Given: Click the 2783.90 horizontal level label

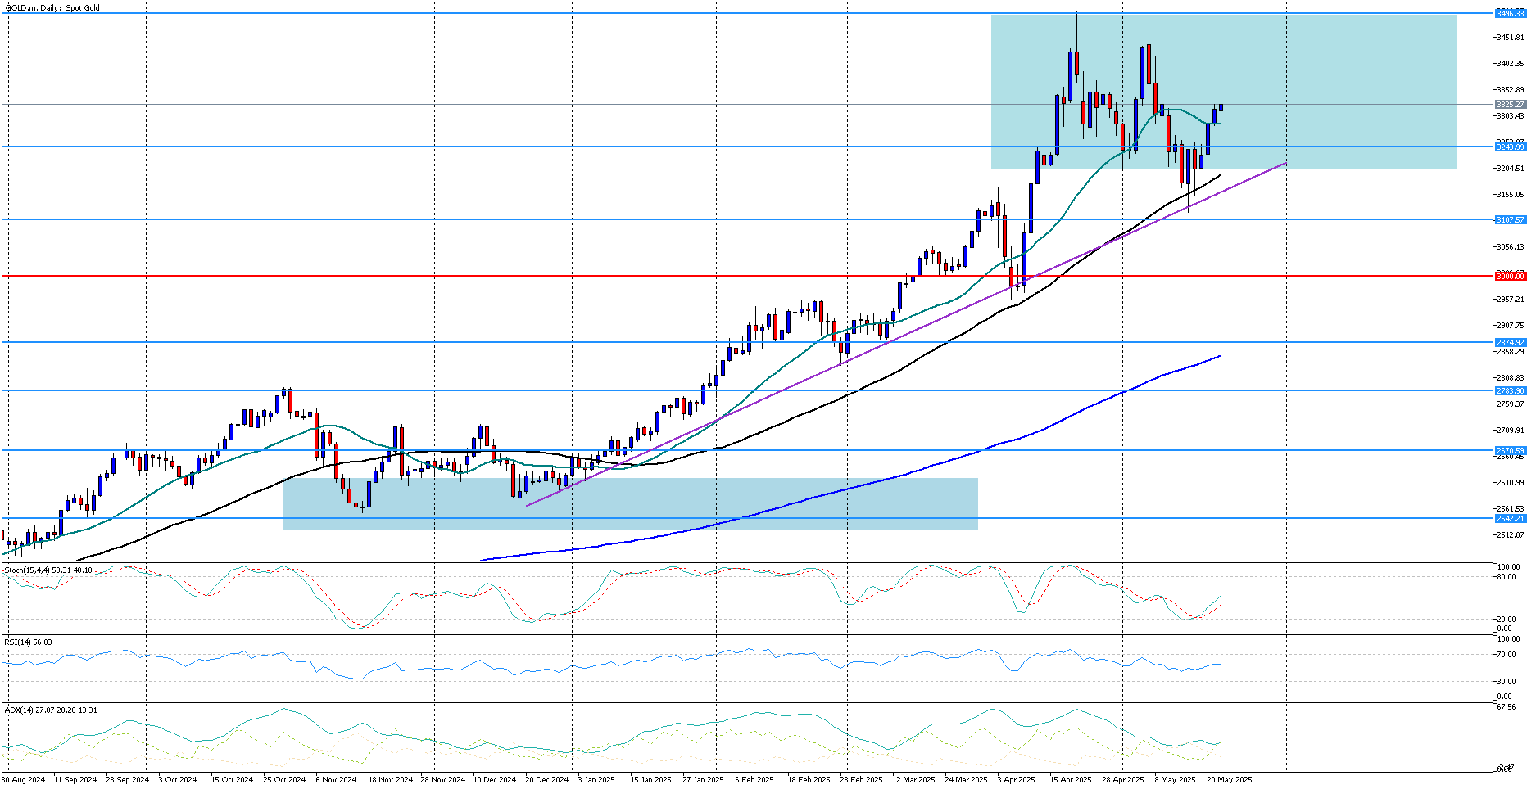Looking at the screenshot, I should click(x=1511, y=391).
